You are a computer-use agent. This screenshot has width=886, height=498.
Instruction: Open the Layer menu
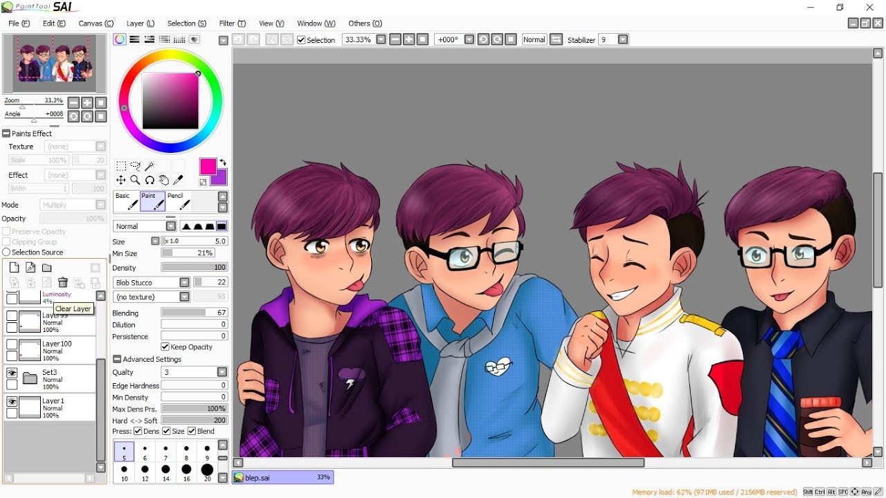point(141,24)
